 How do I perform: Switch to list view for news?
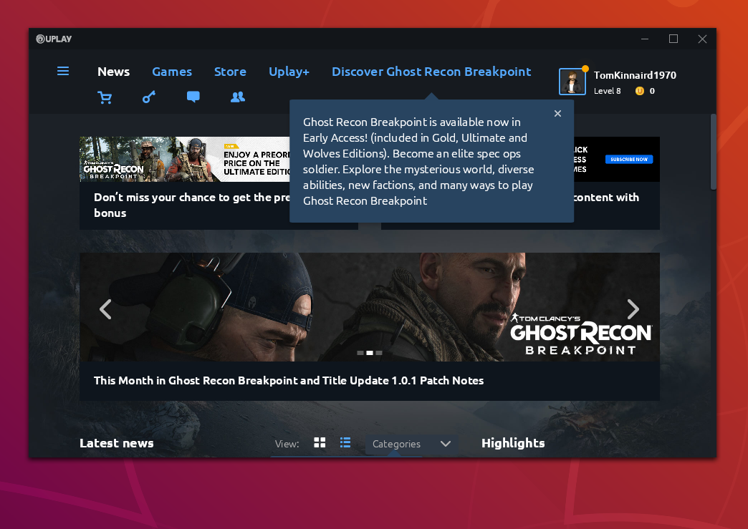pos(345,442)
